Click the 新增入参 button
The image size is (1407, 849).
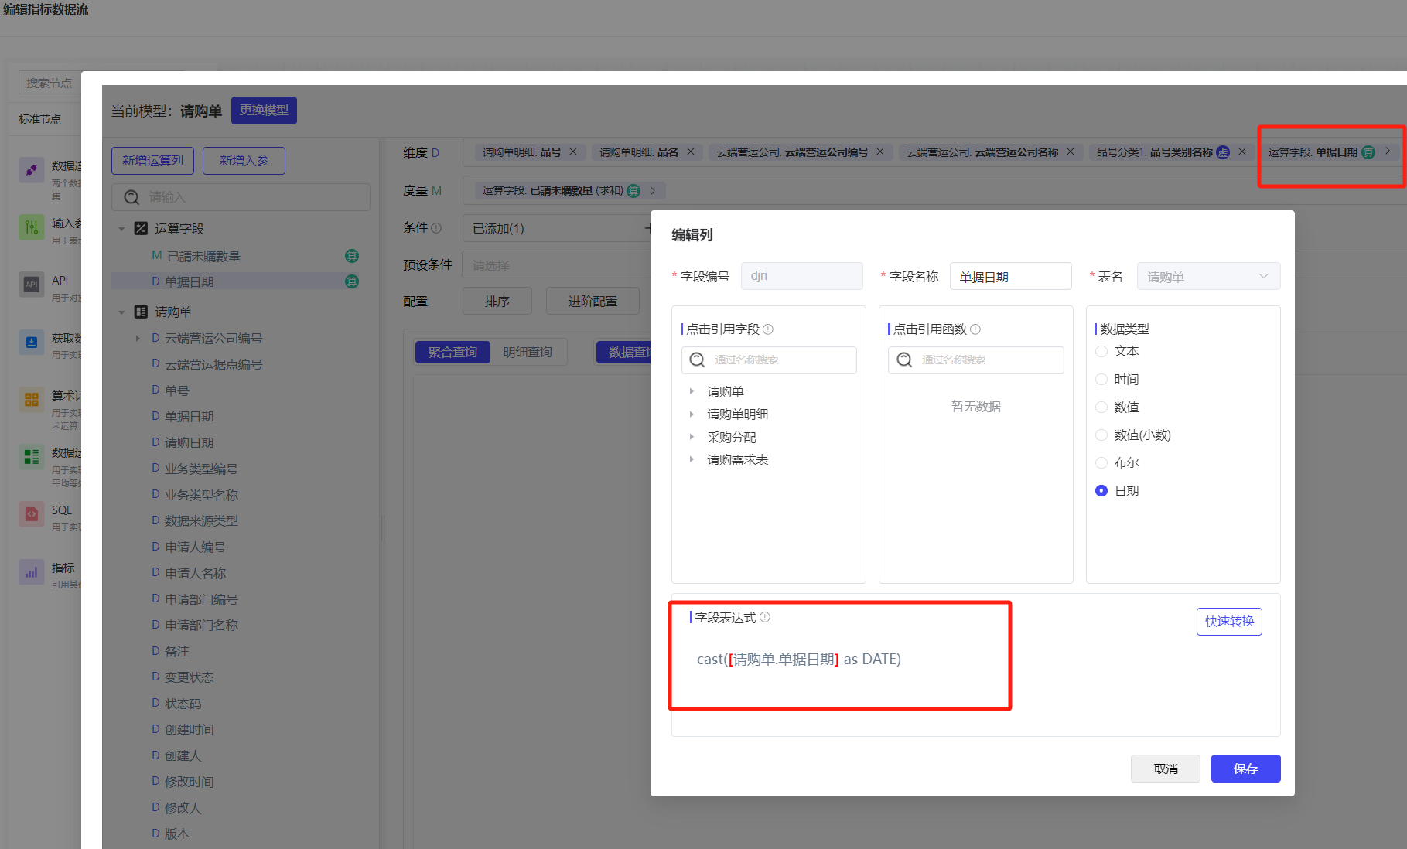(x=244, y=160)
